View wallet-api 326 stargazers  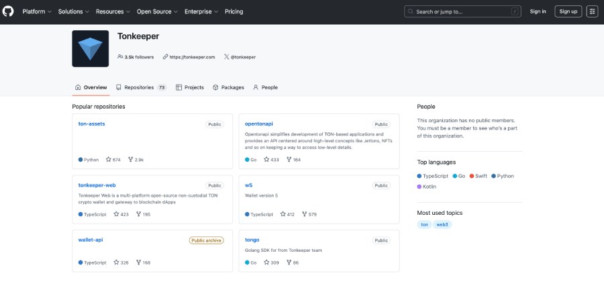(x=121, y=263)
